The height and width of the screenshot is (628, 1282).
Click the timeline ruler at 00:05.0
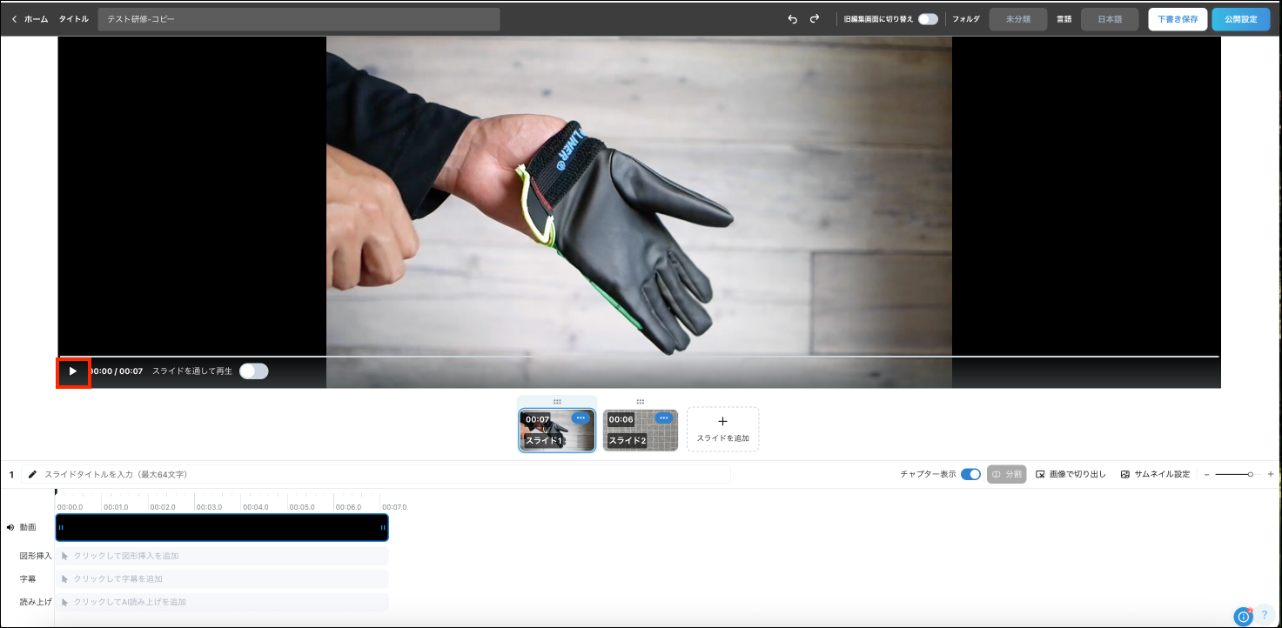(302, 507)
